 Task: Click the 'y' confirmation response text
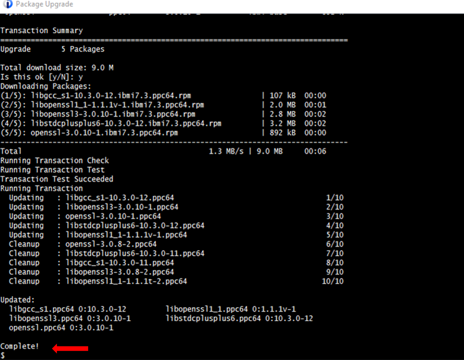point(81,77)
